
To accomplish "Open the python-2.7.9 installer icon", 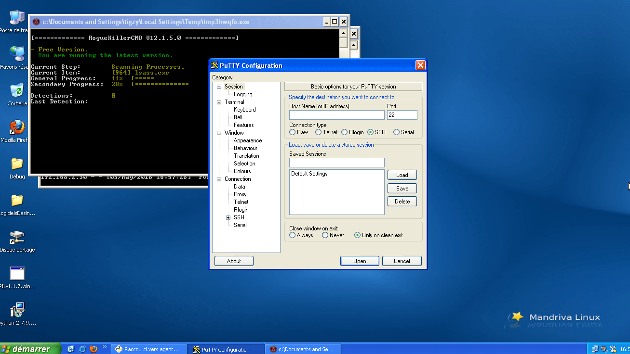I will coord(17,311).
